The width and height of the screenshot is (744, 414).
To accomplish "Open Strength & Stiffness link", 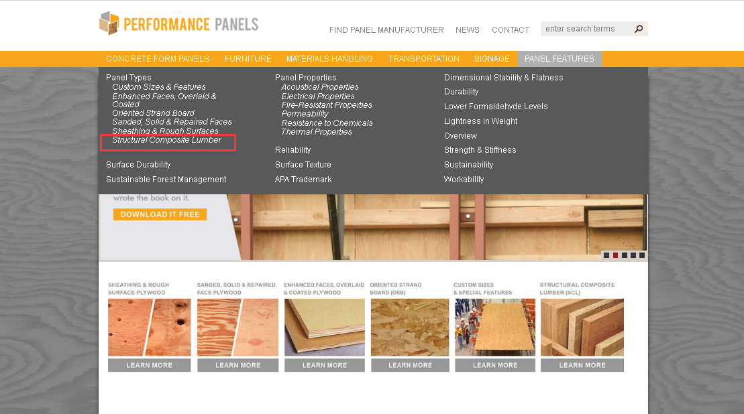I will 480,149.
